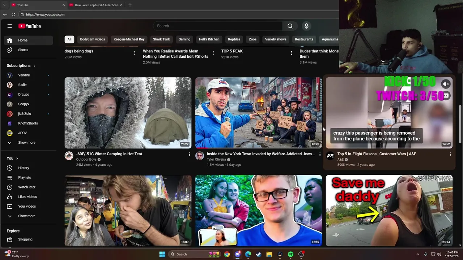Image resolution: width=463 pixels, height=260 pixels.
Task: Open the Soapyx channel subscription
Action: click(x=29, y=104)
